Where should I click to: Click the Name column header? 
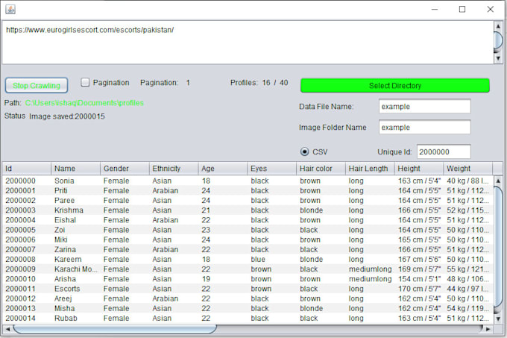[75, 169]
